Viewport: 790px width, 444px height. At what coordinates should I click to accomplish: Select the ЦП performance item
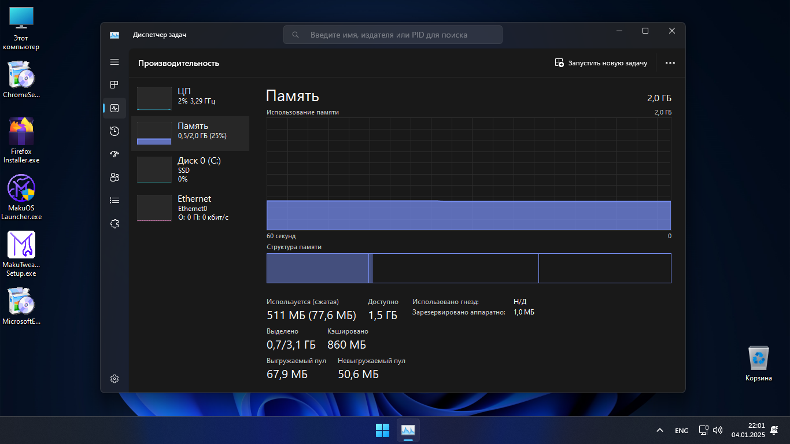click(190, 99)
